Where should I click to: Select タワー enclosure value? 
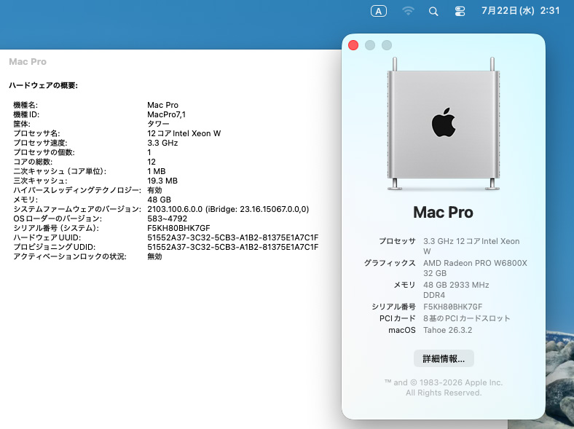point(158,124)
